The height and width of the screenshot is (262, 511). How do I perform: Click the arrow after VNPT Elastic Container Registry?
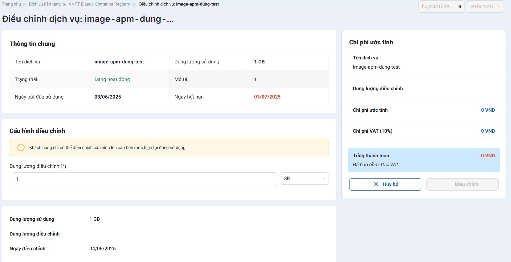point(134,4)
